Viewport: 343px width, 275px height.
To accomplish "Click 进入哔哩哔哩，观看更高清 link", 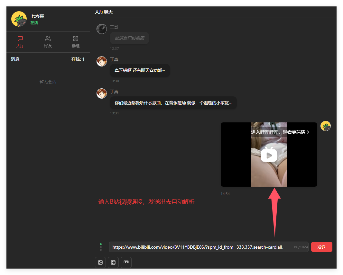I will [x=280, y=132].
